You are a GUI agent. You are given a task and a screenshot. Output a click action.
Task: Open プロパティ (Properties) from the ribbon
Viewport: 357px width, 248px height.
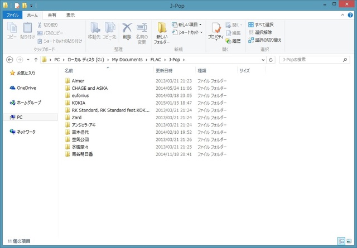tap(215, 30)
